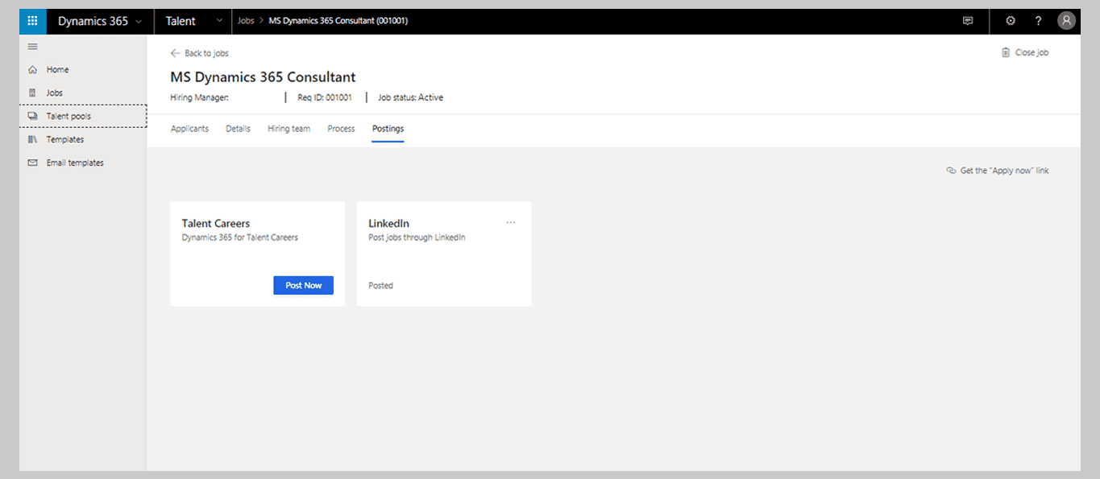The width and height of the screenshot is (1100, 479).
Task: Click Post Now on Talent Careers card
Action: point(303,285)
